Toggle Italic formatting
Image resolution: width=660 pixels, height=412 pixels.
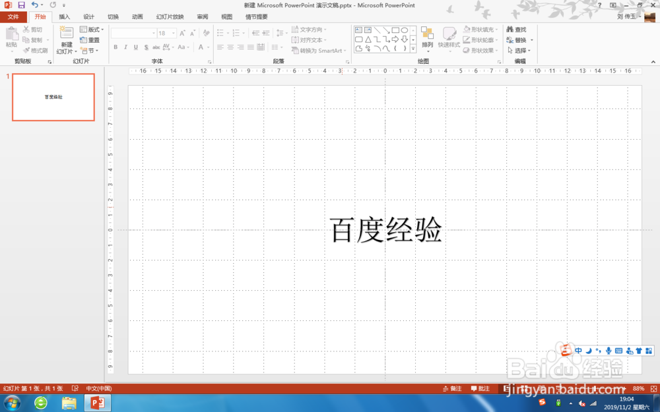tap(125, 47)
